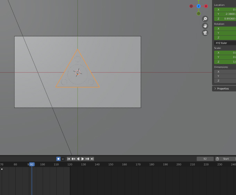Click the Scale Z field
The height and width of the screenshot is (195, 236).
click(x=225, y=62)
